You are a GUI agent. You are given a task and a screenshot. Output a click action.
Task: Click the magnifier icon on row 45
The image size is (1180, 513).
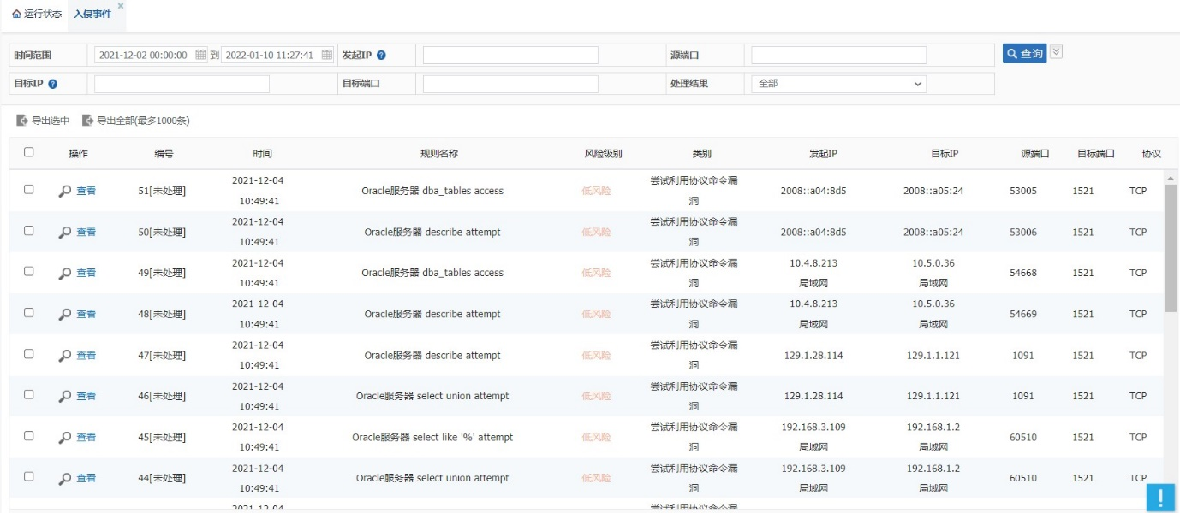65,438
